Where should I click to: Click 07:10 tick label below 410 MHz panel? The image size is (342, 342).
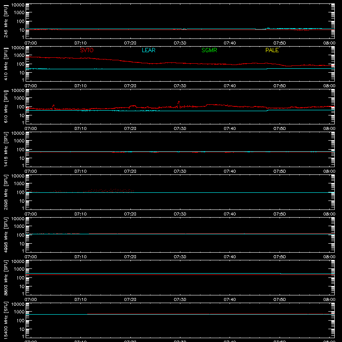click(80, 86)
